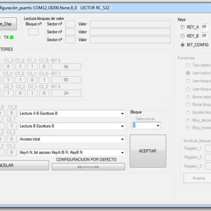This screenshot has height=211, width=211.
Task: Select the Bloq_increm radio option
Action: click(x=188, y=128)
